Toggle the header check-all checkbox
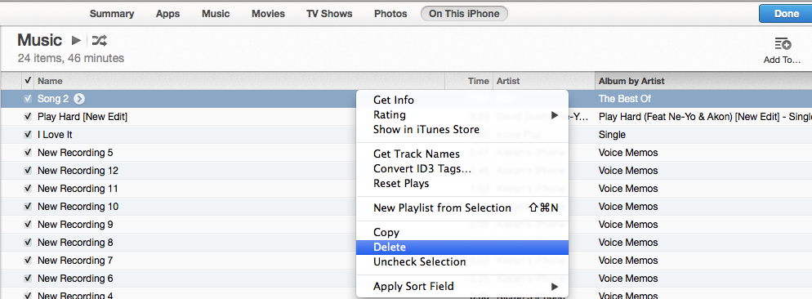Screen dimensions: 812x299 [x=28, y=80]
